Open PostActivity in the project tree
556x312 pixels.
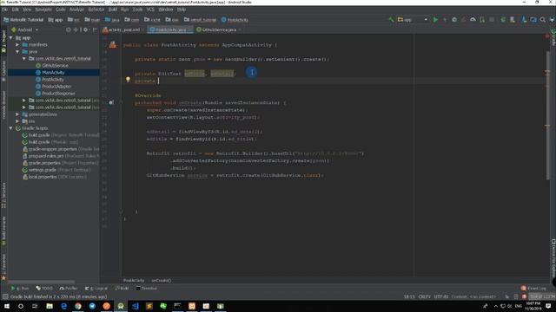coord(53,80)
